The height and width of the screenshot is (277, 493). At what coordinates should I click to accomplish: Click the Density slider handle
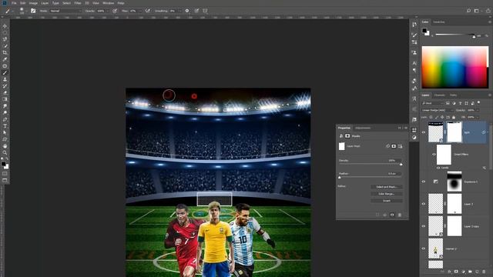[x=401, y=164]
